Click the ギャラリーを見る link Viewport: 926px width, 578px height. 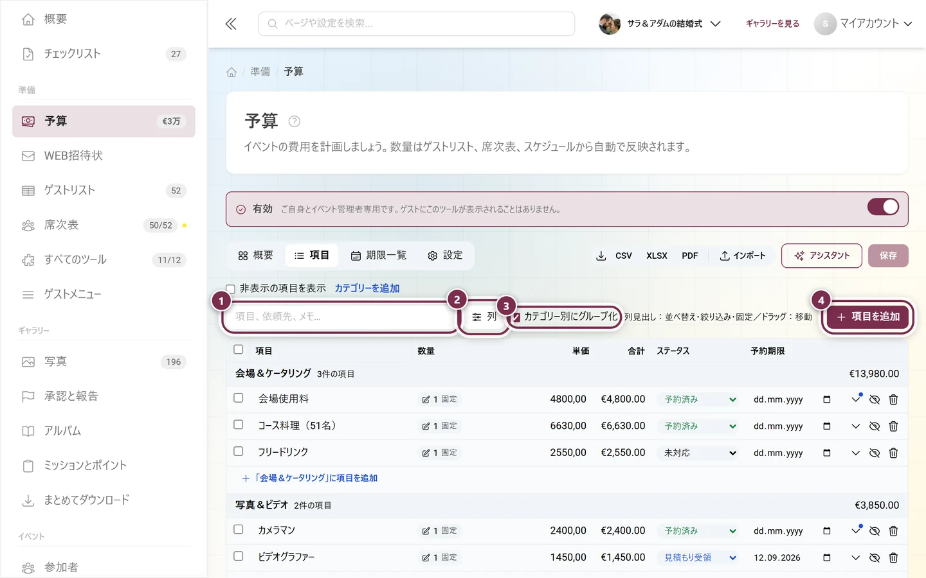[772, 24]
